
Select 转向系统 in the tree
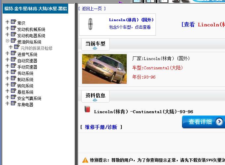(x=25, y=86)
